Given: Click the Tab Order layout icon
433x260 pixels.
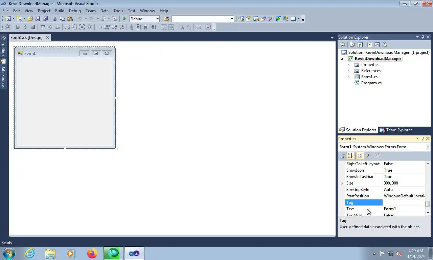Looking at the screenshot, I should click(x=208, y=27).
